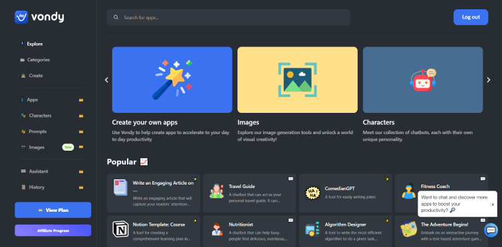Click the Popular section heading
The image size is (502, 247).
click(x=122, y=162)
